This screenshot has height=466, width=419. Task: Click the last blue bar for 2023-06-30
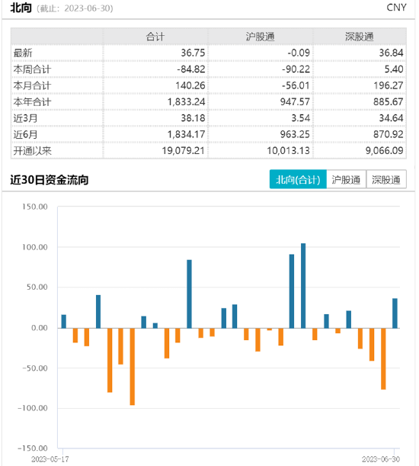click(395, 313)
